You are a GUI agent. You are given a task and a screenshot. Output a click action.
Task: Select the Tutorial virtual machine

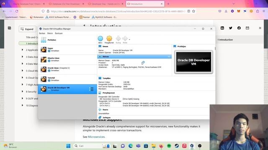click(67, 79)
